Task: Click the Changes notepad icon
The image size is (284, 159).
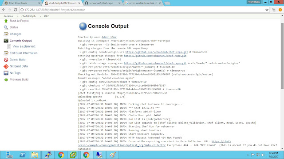Action: point(6,34)
